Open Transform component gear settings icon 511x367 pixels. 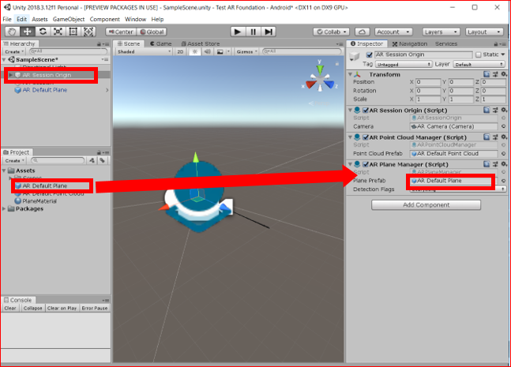[x=504, y=74]
